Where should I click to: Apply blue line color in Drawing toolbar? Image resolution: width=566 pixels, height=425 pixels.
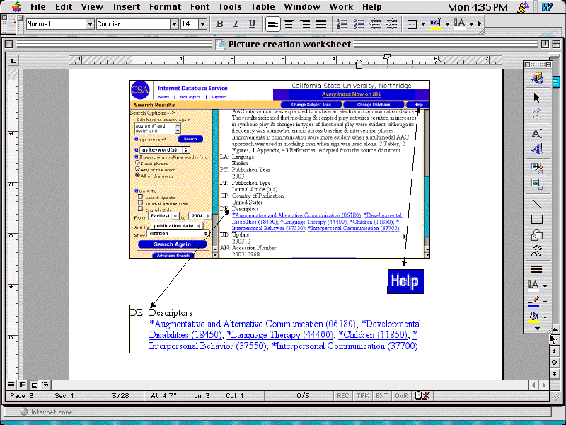click(x=534, y=302)
